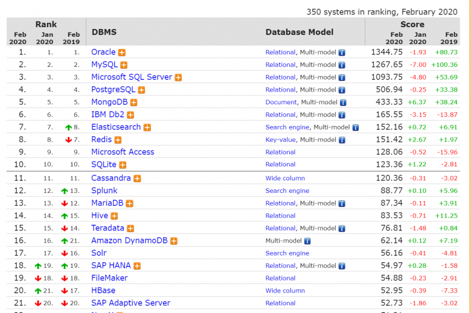
Task: Open the Microsoft Access link
Action: click(x=123, y=152)
